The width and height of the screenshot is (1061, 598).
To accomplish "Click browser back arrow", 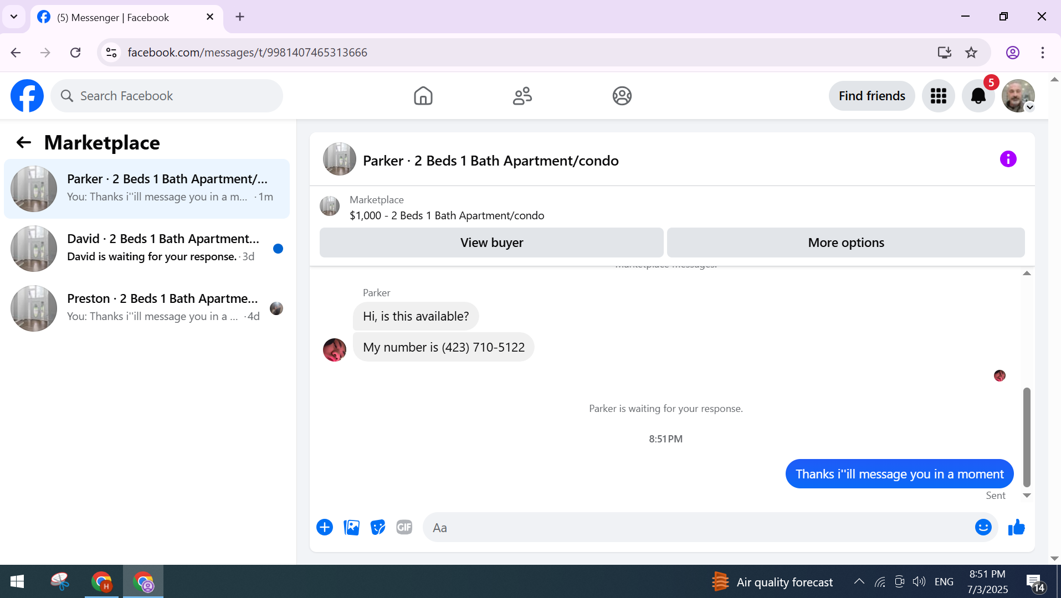I will click(16, 53).
